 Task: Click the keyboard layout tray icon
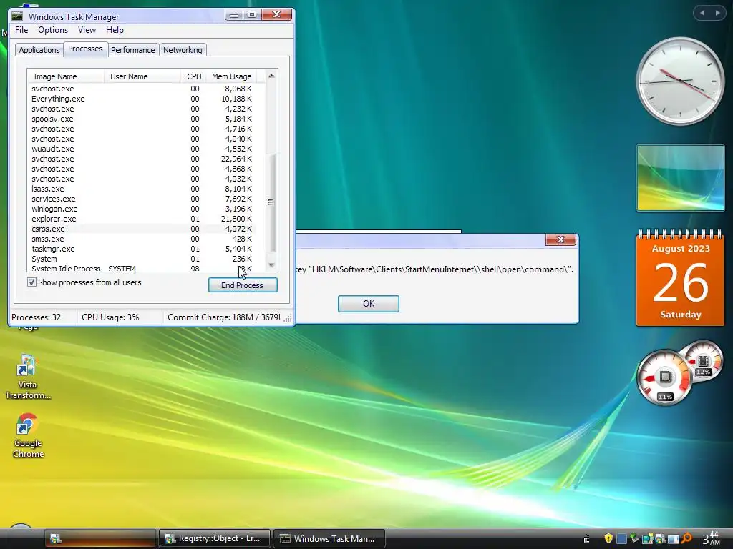tap(587, 539)
